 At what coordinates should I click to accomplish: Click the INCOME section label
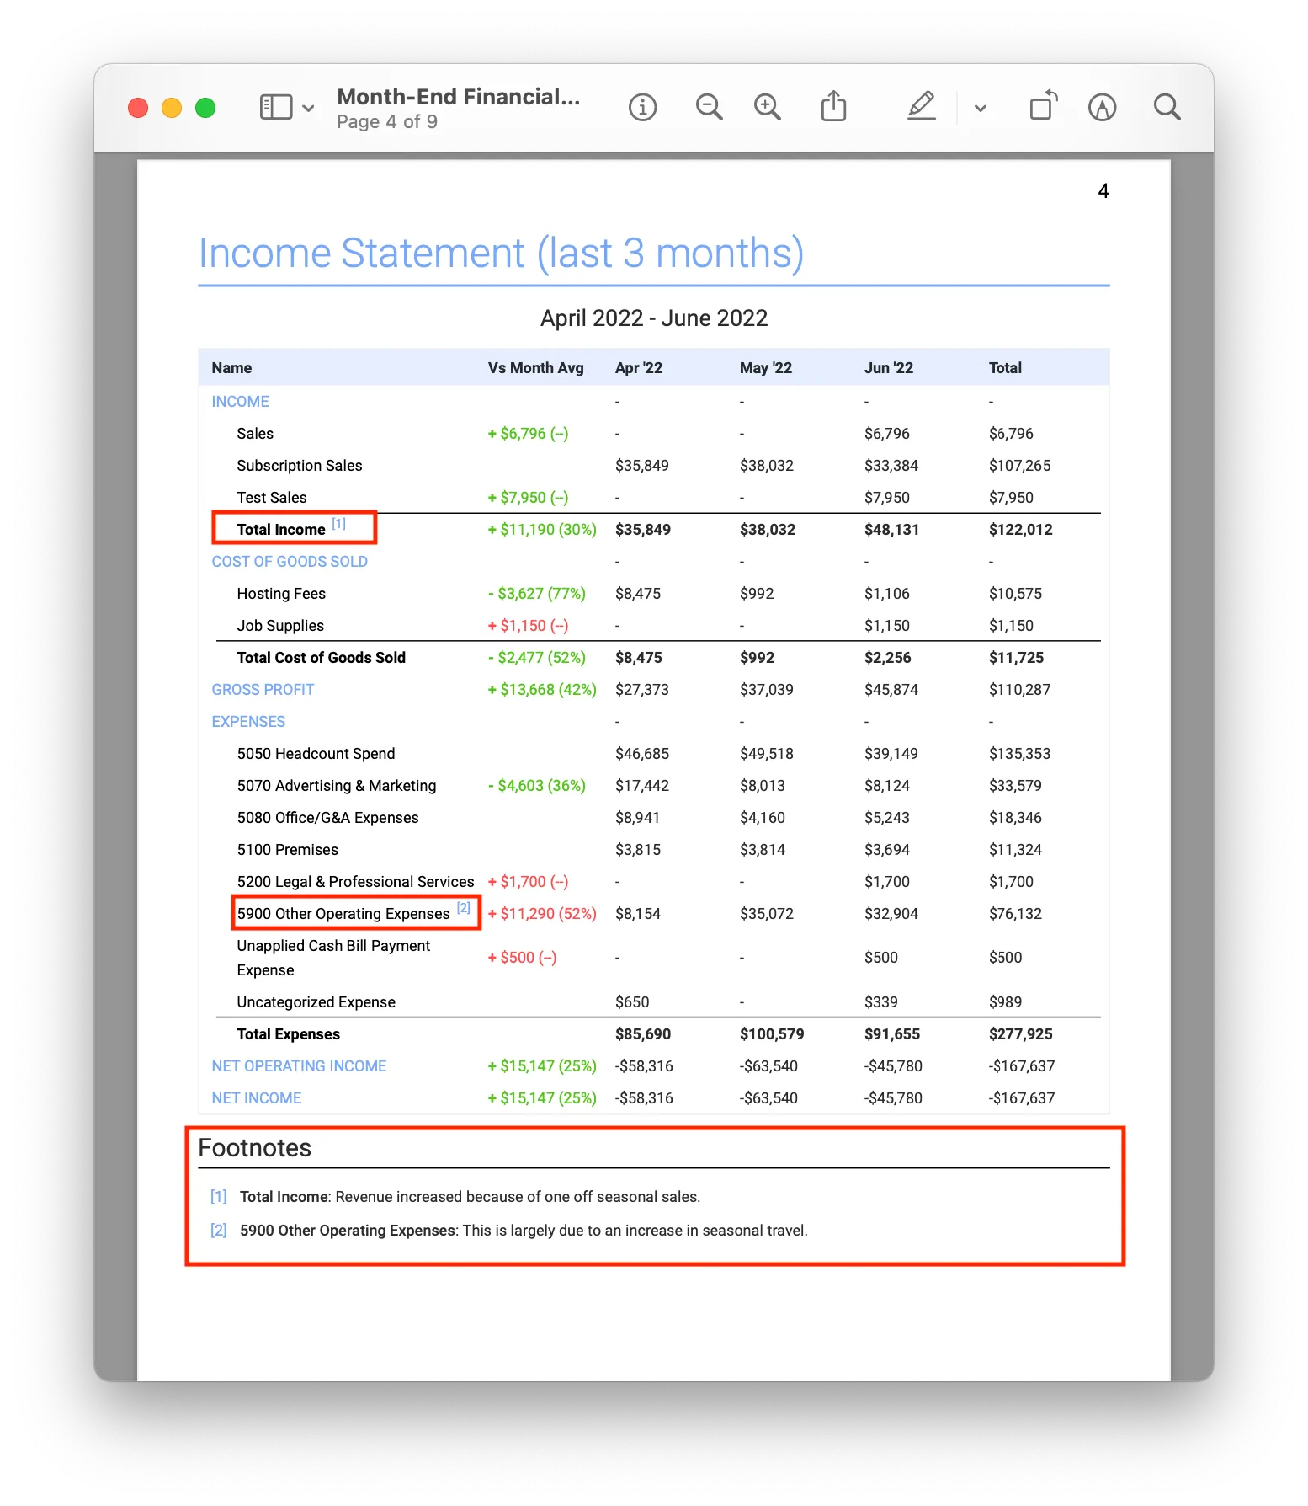click(x=240, y=402)
